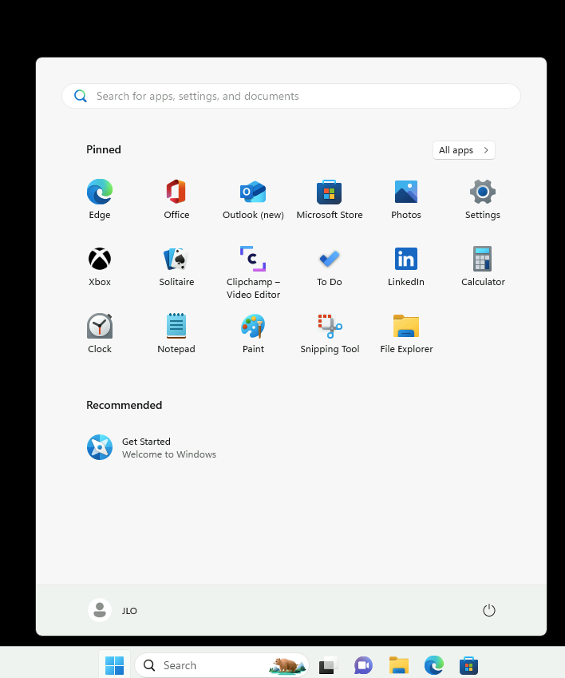Open File Explorer from the taskbar
Viewport: 565px width, 678px height.
coord(399,665)
